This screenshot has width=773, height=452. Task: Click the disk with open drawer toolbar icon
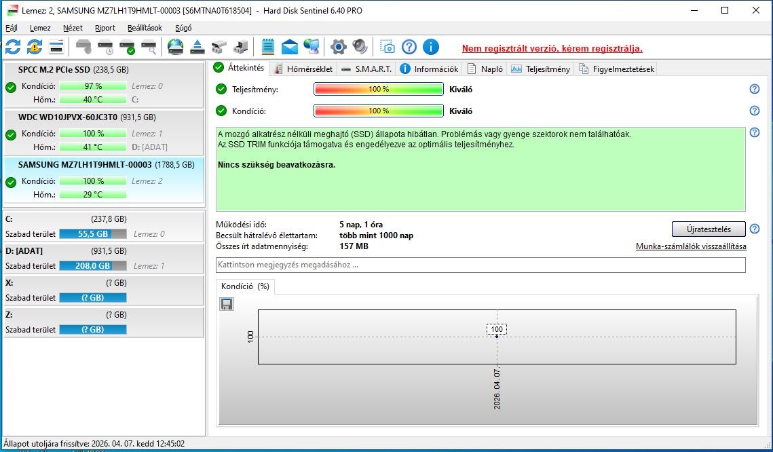[219, 48]
